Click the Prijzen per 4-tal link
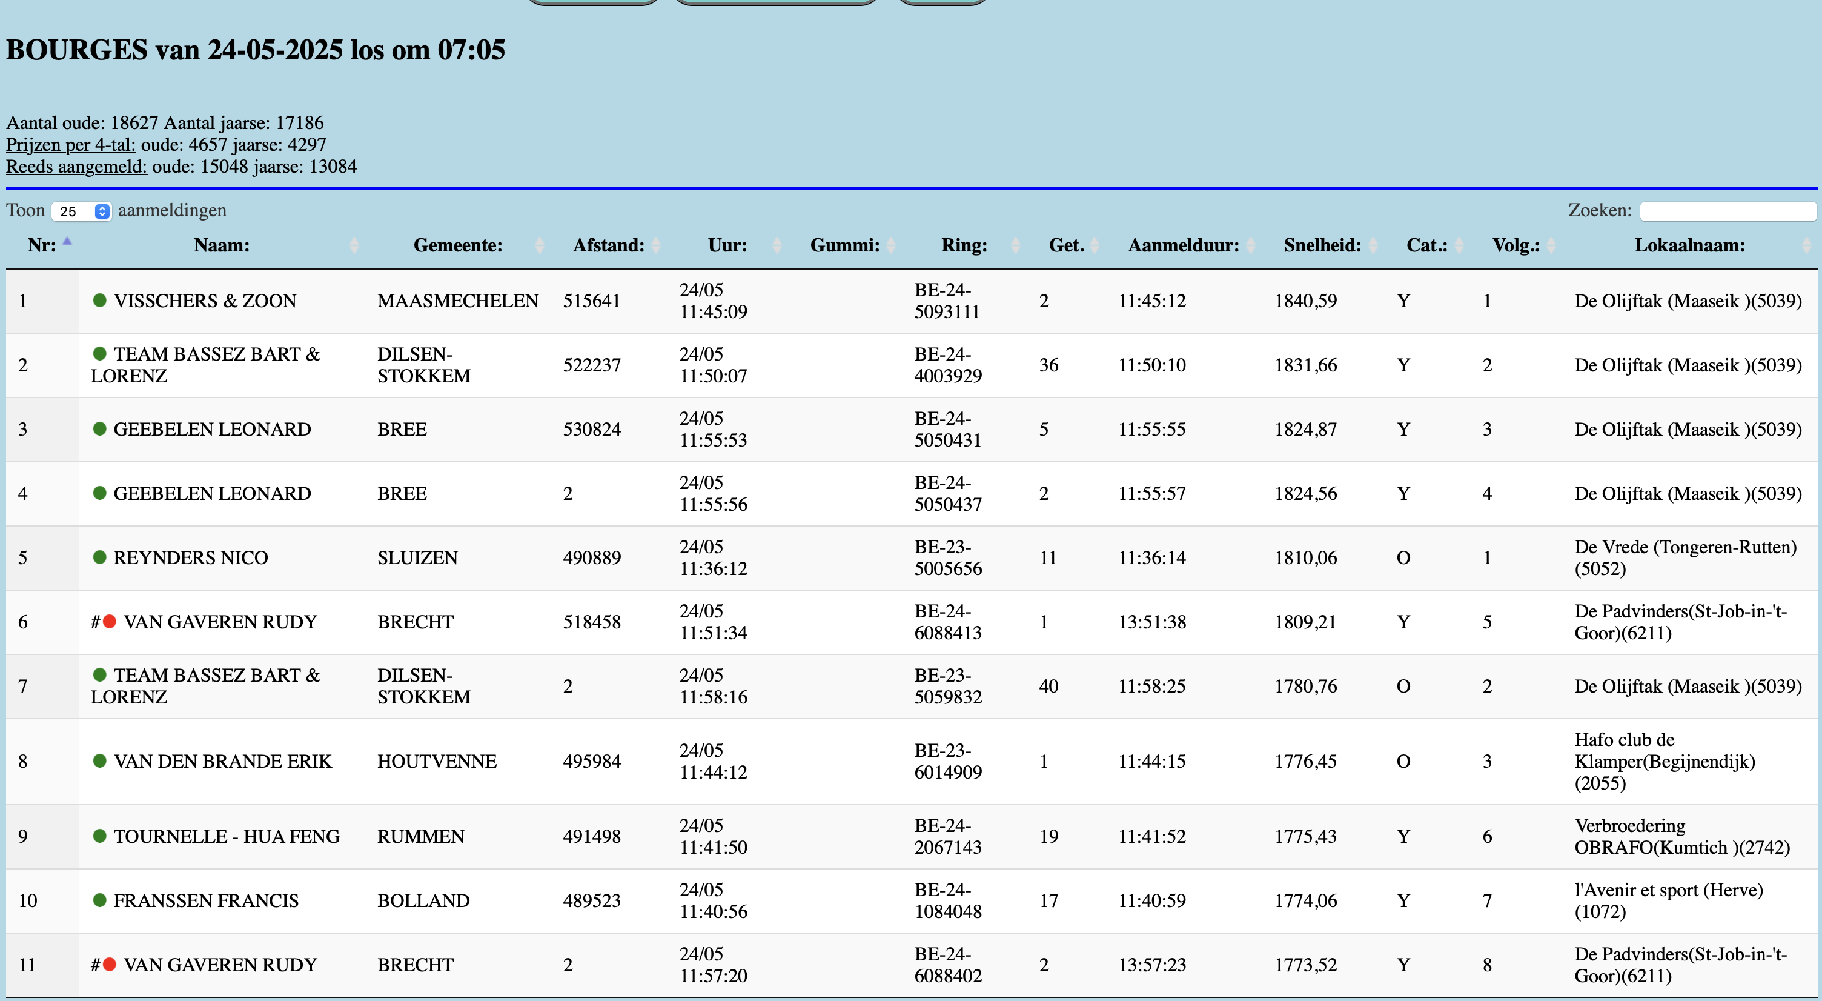 tap(71, 145)
